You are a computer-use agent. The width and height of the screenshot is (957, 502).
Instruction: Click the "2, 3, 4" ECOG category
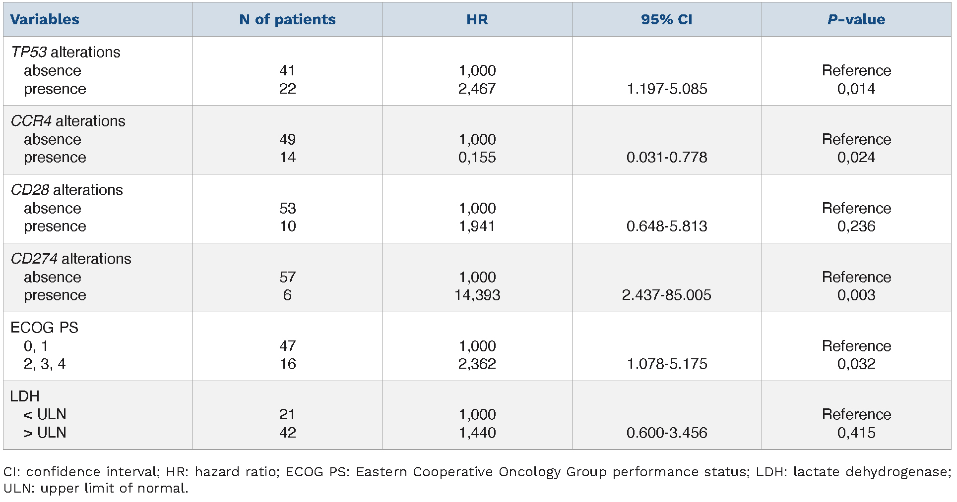point(45,364)
